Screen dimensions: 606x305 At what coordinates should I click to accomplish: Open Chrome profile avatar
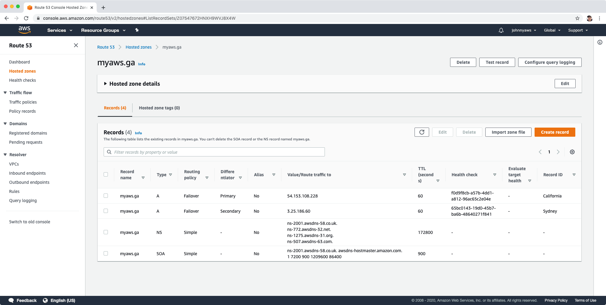590,18
